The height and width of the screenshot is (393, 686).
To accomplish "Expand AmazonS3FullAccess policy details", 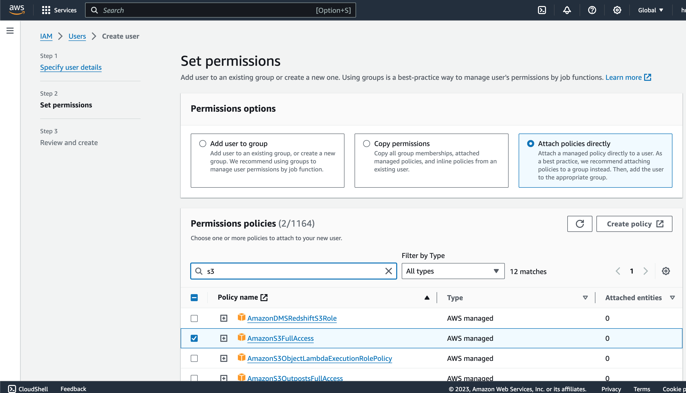I will tap(224, 339).
